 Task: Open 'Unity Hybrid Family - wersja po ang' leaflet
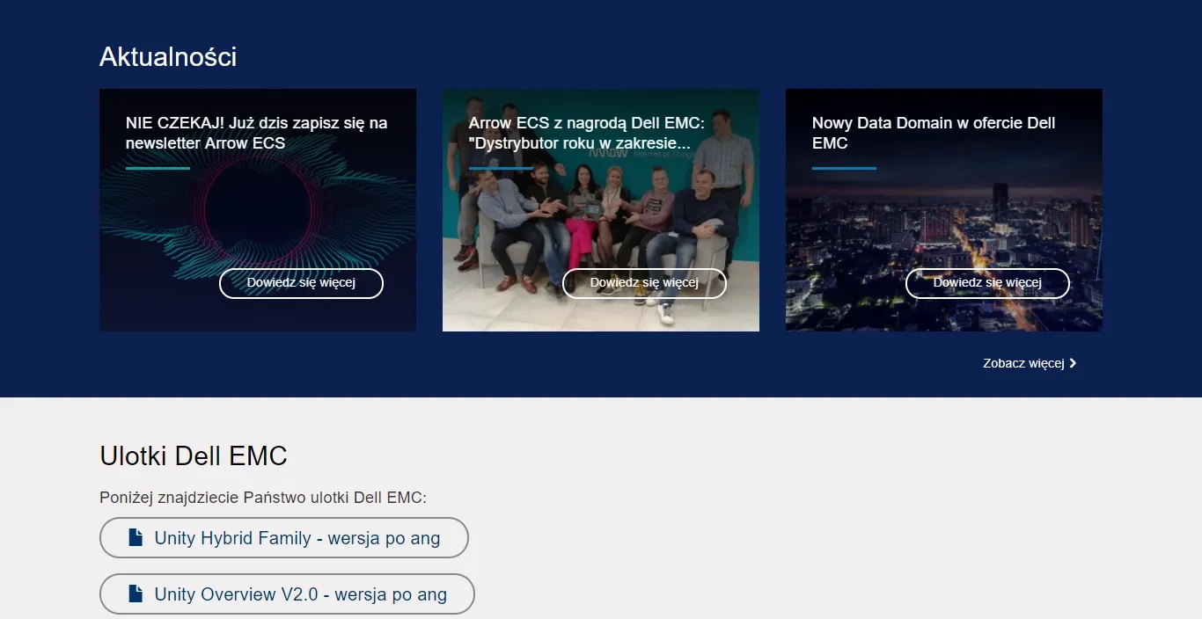coord(284,537)
